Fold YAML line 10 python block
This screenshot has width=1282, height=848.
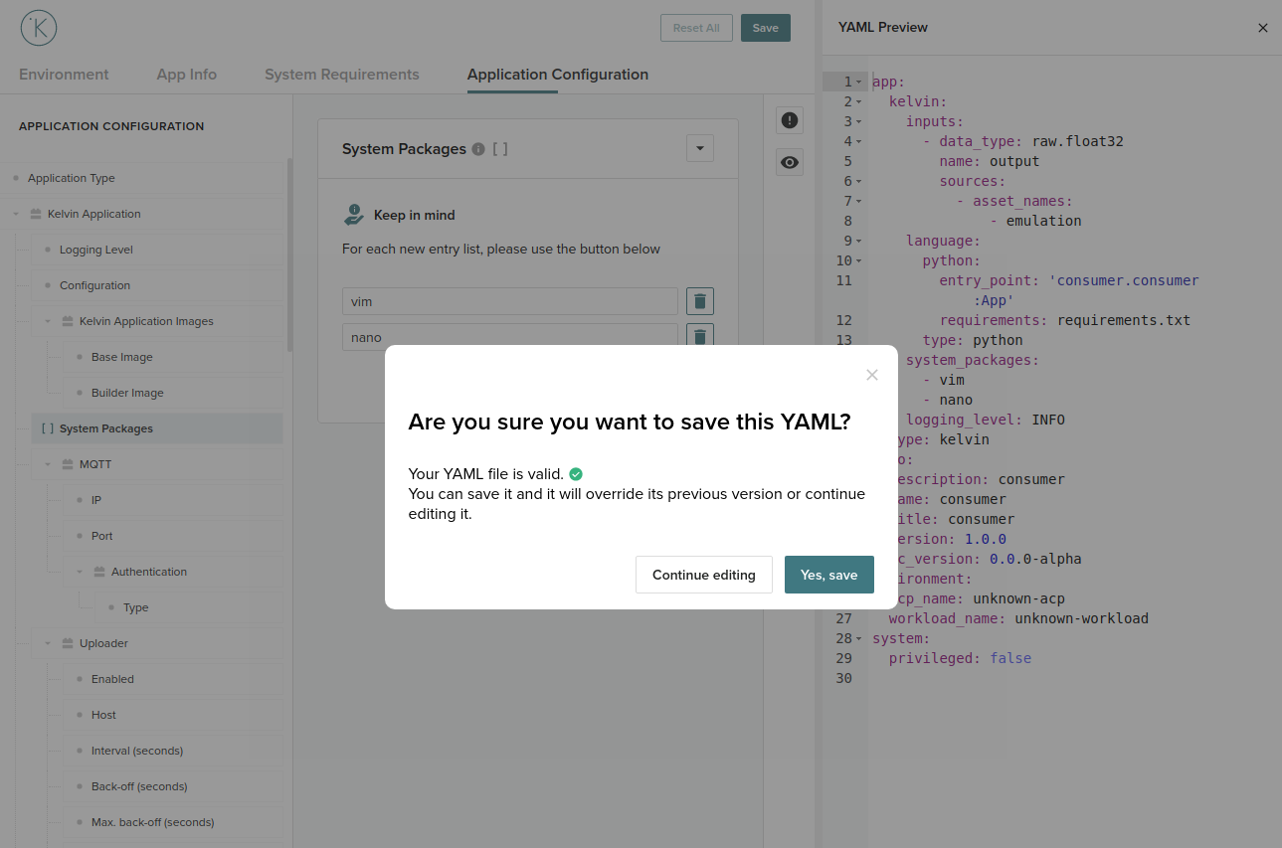(x=858, y=260)
